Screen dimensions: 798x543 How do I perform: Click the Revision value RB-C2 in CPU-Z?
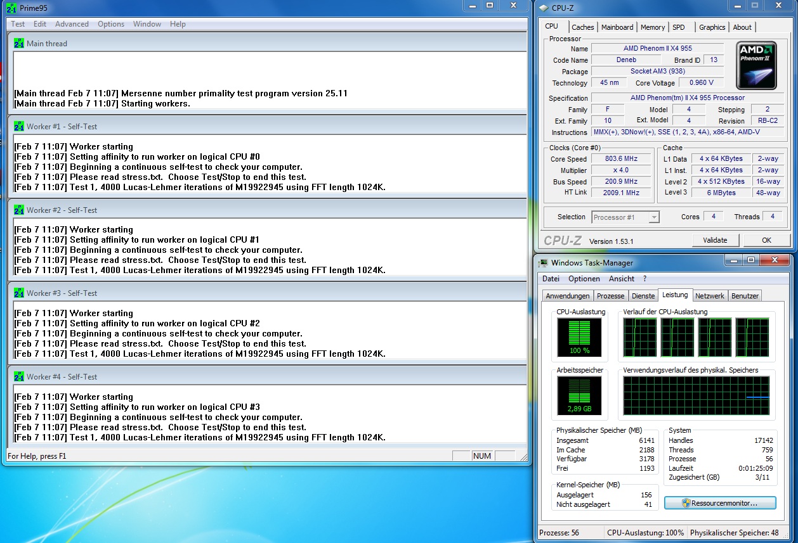click(x=768, y=121)
